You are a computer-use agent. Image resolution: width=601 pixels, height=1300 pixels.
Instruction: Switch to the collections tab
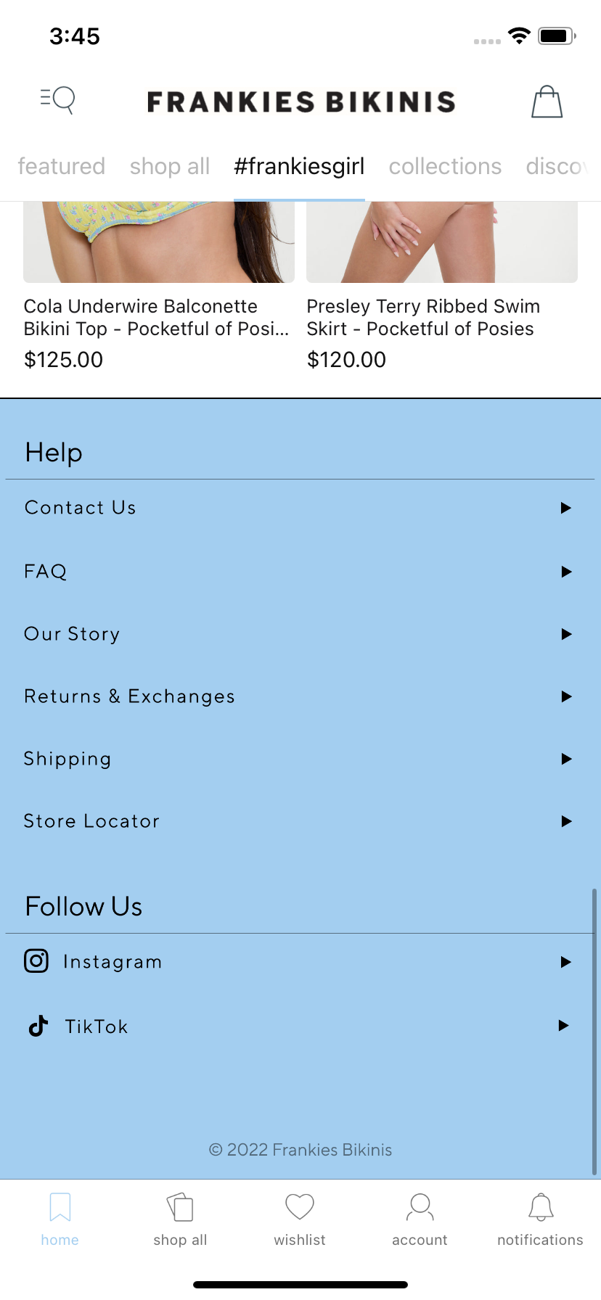tap(445, 166)
